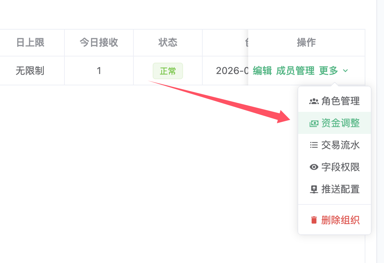Select the 删除组织 text in red

pyautogui.click(x=341, y=220)
